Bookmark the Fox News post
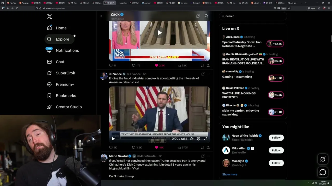 click(202, 65)
